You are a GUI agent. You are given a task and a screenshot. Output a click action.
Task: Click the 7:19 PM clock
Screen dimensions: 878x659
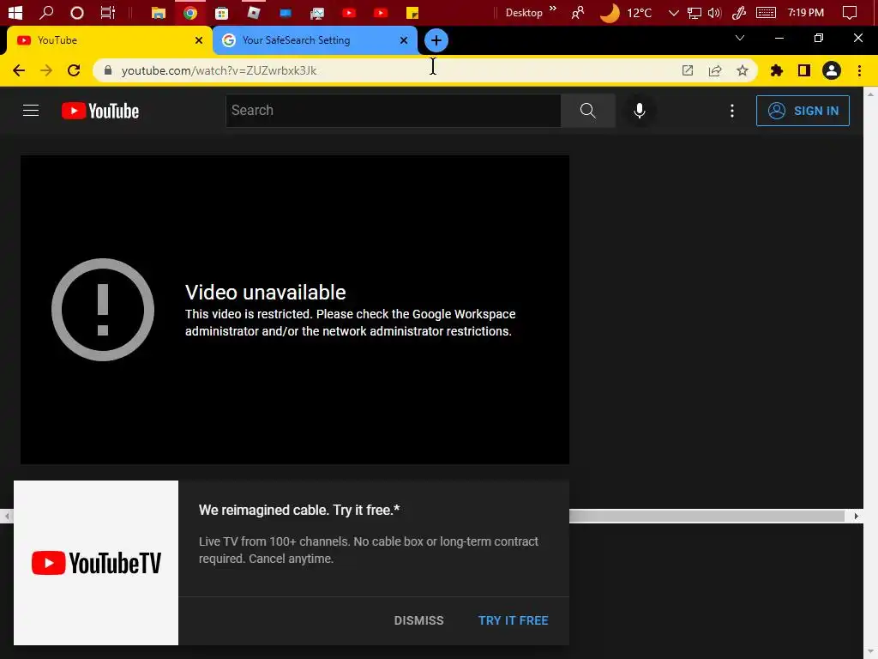[806, 12]
